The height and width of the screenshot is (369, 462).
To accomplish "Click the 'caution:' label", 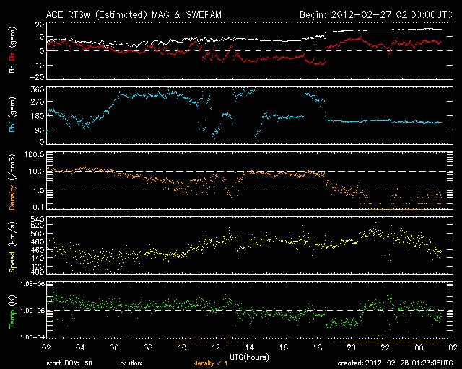I will [x=131, y=363].
